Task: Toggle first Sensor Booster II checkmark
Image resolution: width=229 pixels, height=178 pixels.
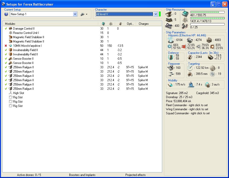Action: coord(6,59)
